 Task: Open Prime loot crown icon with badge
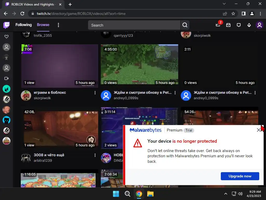(x=218, y=25)
